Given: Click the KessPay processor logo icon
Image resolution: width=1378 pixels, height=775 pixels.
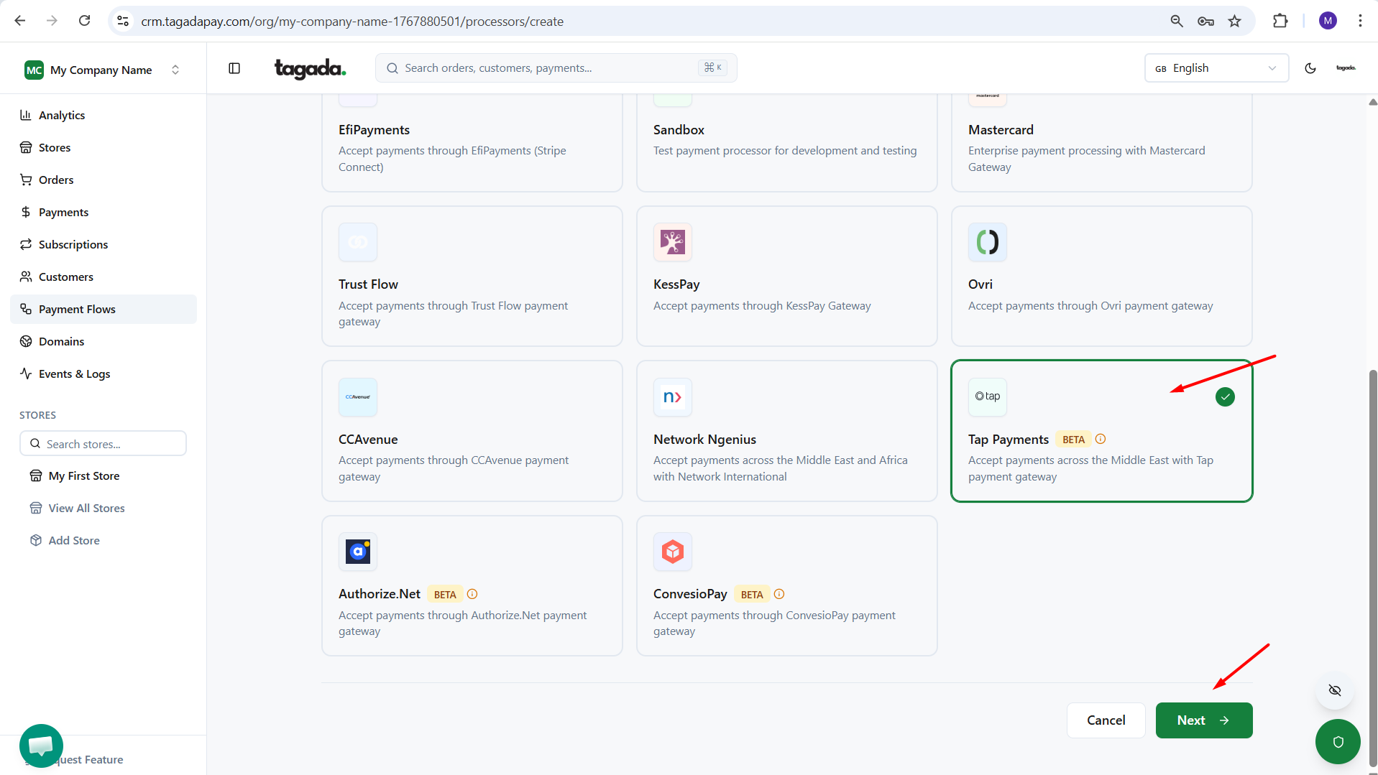Looking at the screenshot, I should [x=672, y=243].
